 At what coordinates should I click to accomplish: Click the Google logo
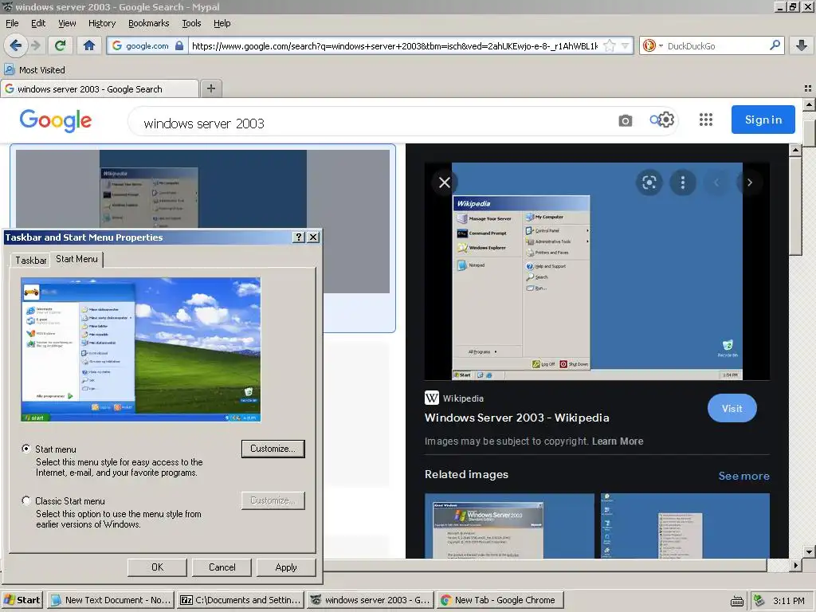point(55,120)
